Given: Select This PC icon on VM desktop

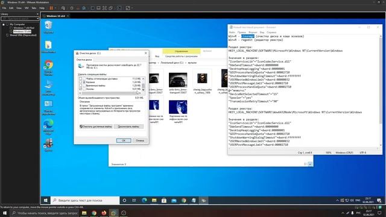Looking at the screenshot, I should pos(48,87).
